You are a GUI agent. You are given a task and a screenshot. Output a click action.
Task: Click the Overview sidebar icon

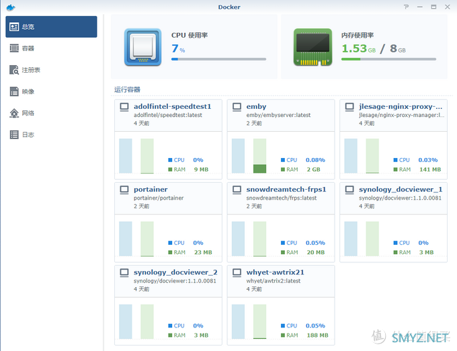click(x=14, y=27)
